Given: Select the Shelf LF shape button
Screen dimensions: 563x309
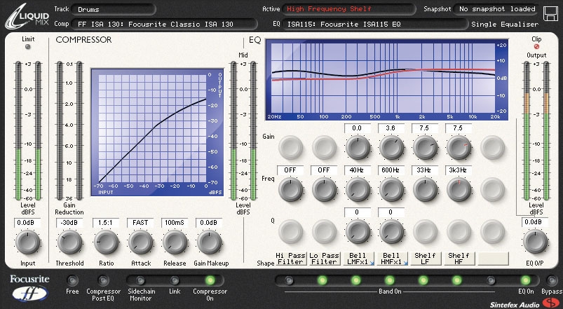Looking at the screenshot, I should coord(425,259).
